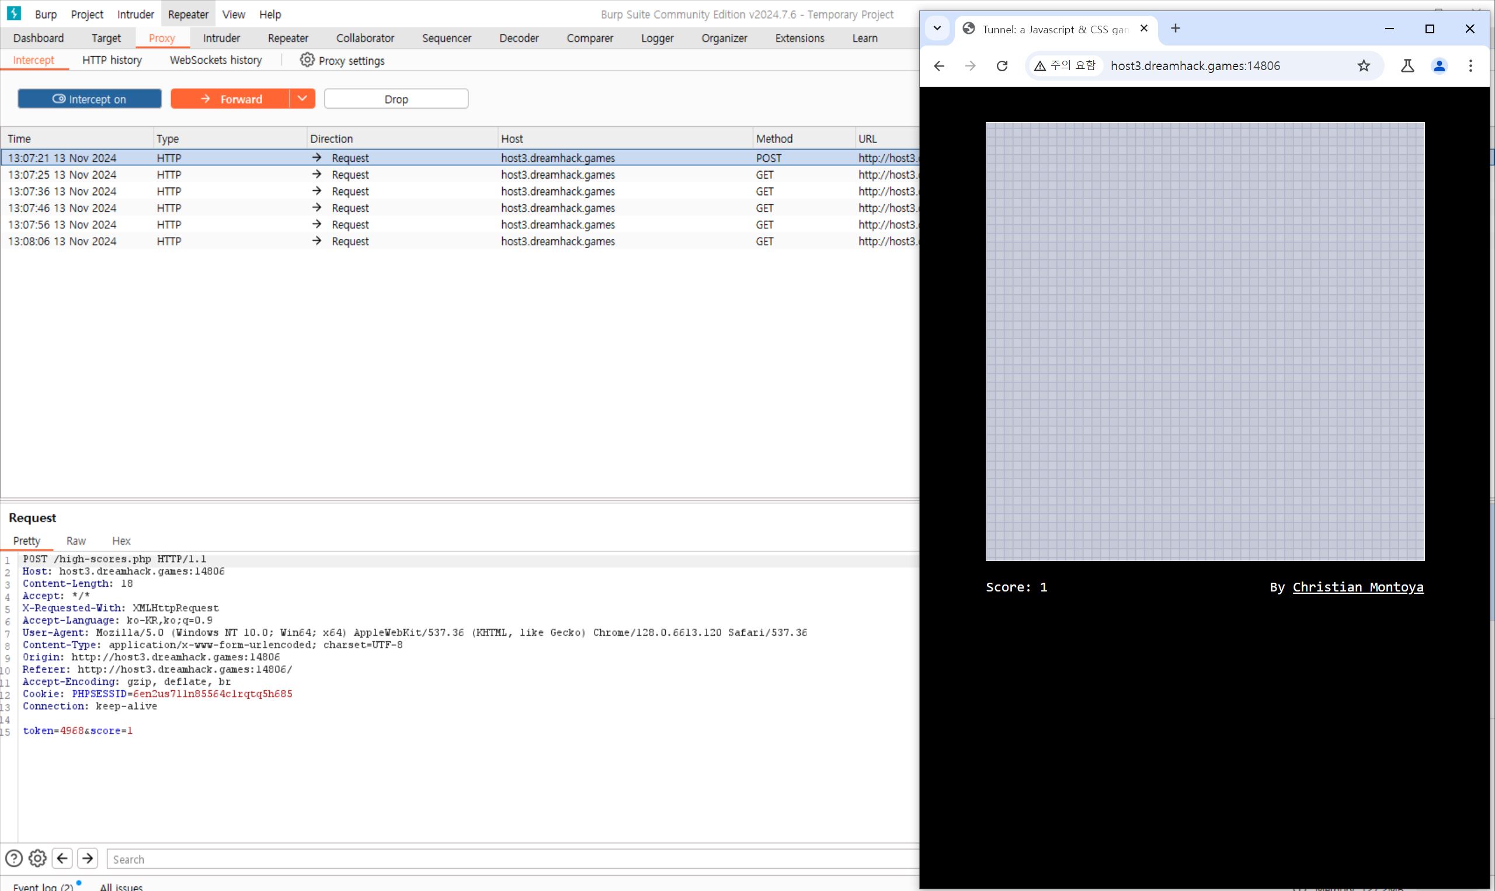1495x891 pixels.
Task: Drop the intercepted request
Action: click(x=396, y=99)
